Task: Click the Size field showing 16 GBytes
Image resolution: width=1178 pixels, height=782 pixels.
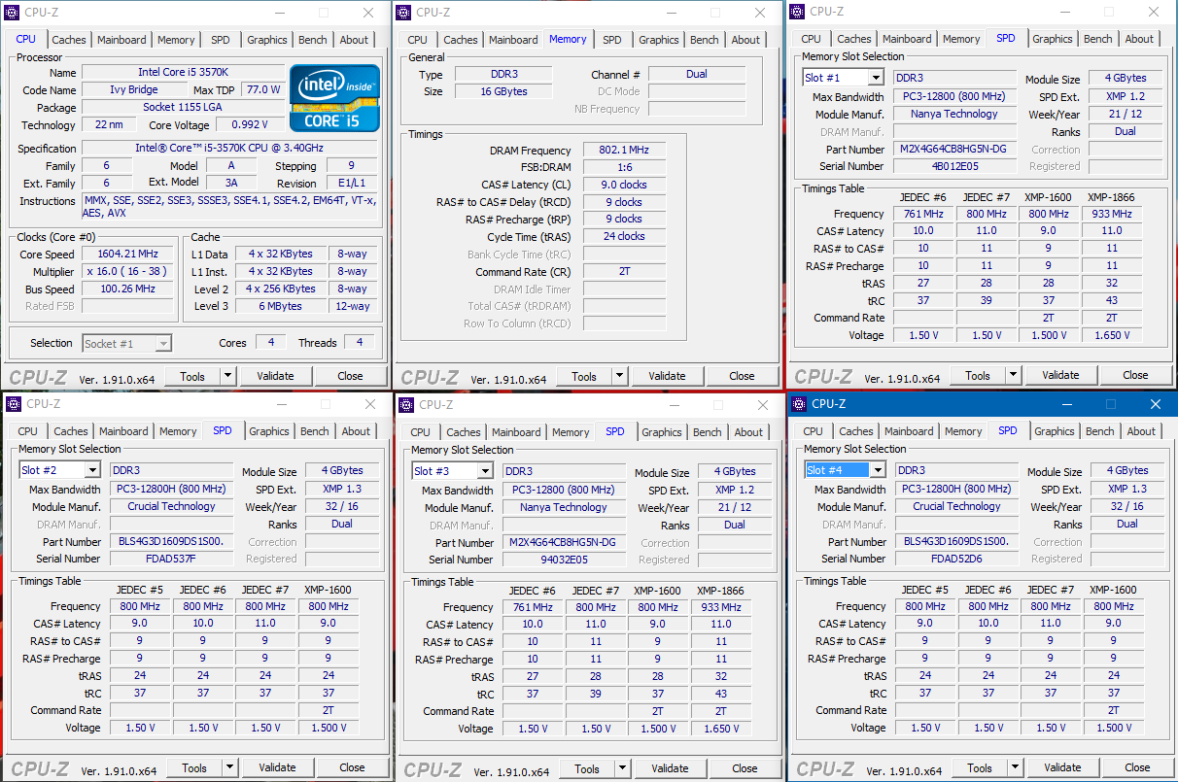Action: [503, 91]
